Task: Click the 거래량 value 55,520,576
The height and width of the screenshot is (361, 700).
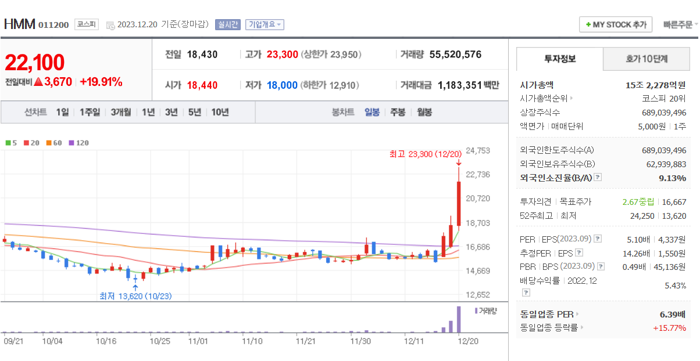Action: 455,55
